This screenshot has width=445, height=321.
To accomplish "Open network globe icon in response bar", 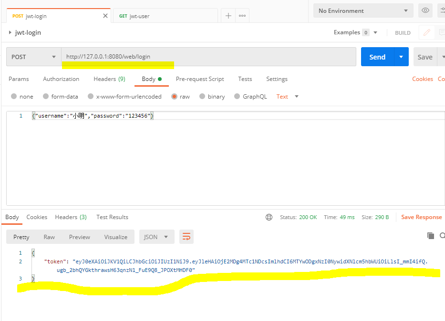I will (269, 217).
